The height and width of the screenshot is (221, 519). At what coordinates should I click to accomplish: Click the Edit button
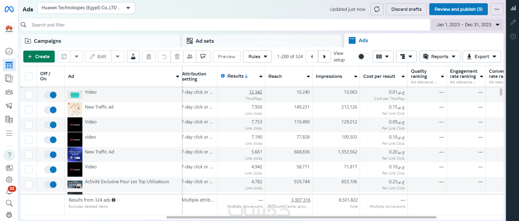click(99, 57)
